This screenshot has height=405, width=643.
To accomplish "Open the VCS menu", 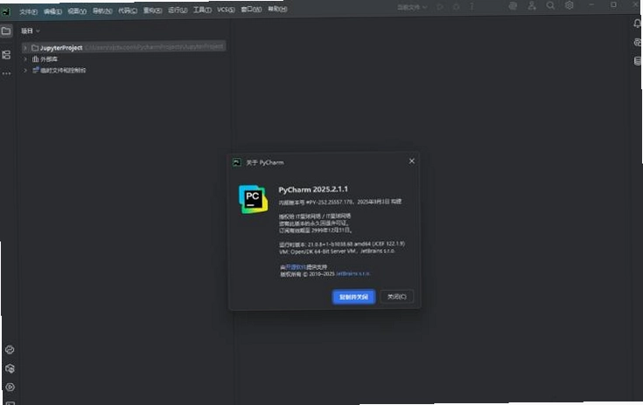I will click(x=226, y=10).
